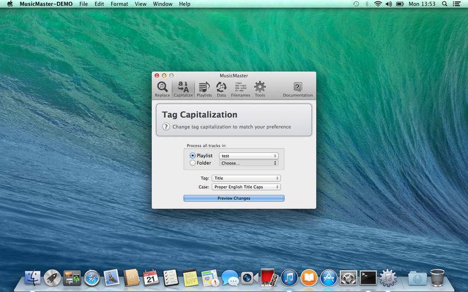468x292 pixels.
Task: Open Terminal icon in Dock
Action: pos(368,278)
